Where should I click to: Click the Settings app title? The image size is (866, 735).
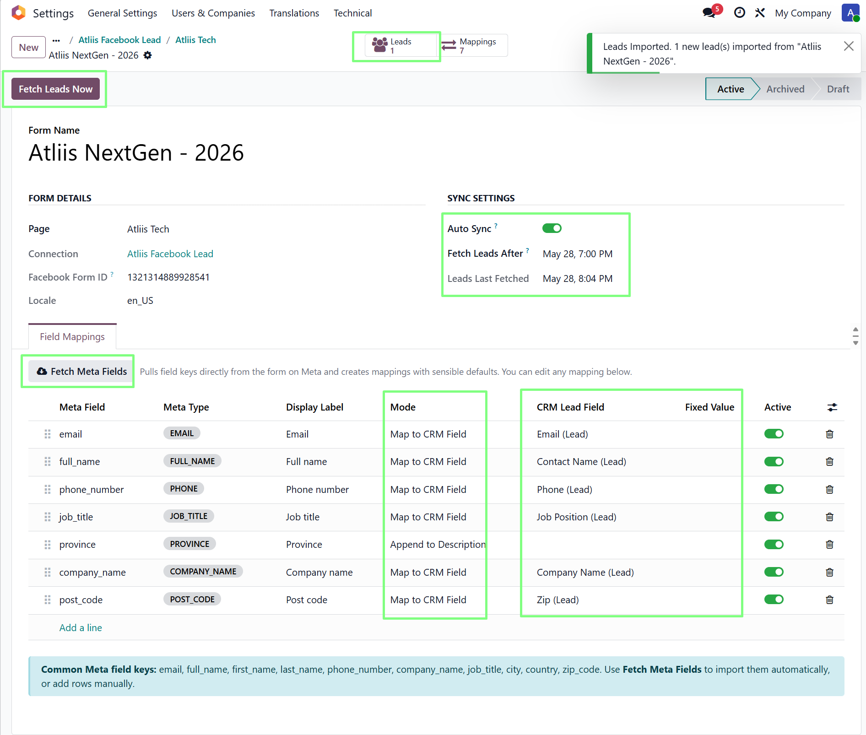coord(53,13)
